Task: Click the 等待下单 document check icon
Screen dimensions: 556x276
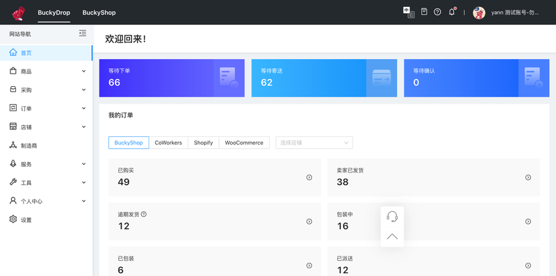Action: coord(229,78)
